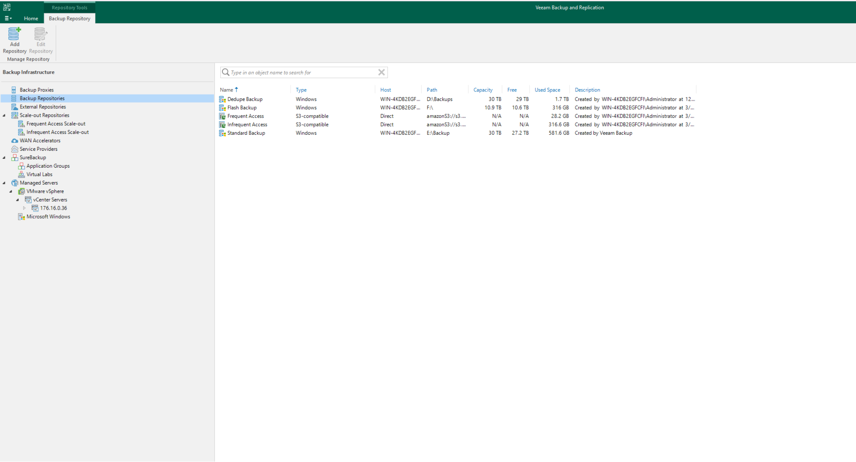Click the 28.2 GB used space value
Screen dimensions: 856x462
560,116
